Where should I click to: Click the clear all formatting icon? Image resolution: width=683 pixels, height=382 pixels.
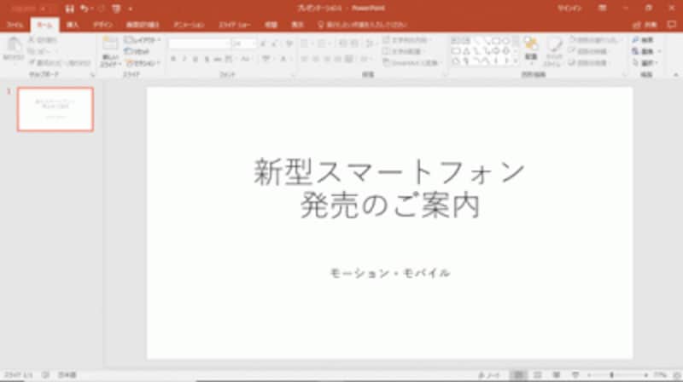point(289,44)
